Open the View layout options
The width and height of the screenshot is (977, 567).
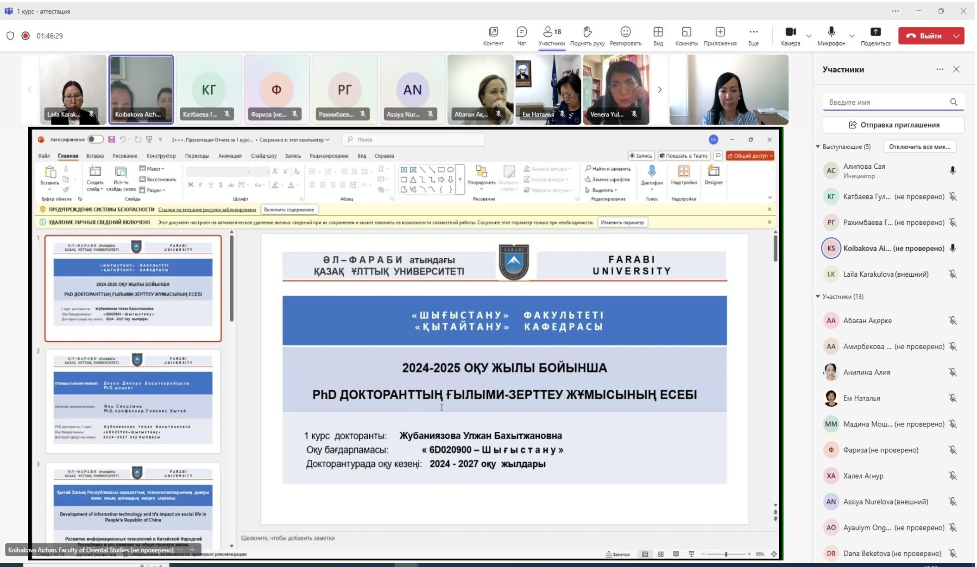pyautogui.click(x=659, y=36)
